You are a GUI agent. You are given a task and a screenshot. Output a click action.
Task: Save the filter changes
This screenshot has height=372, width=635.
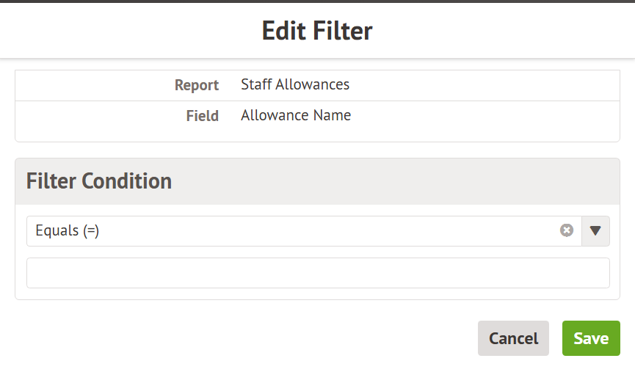pos(591,338)
